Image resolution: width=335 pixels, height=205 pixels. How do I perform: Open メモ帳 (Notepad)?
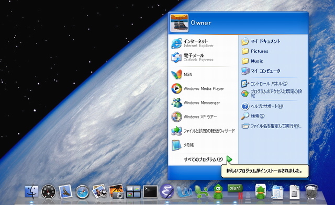click(203, 145)
